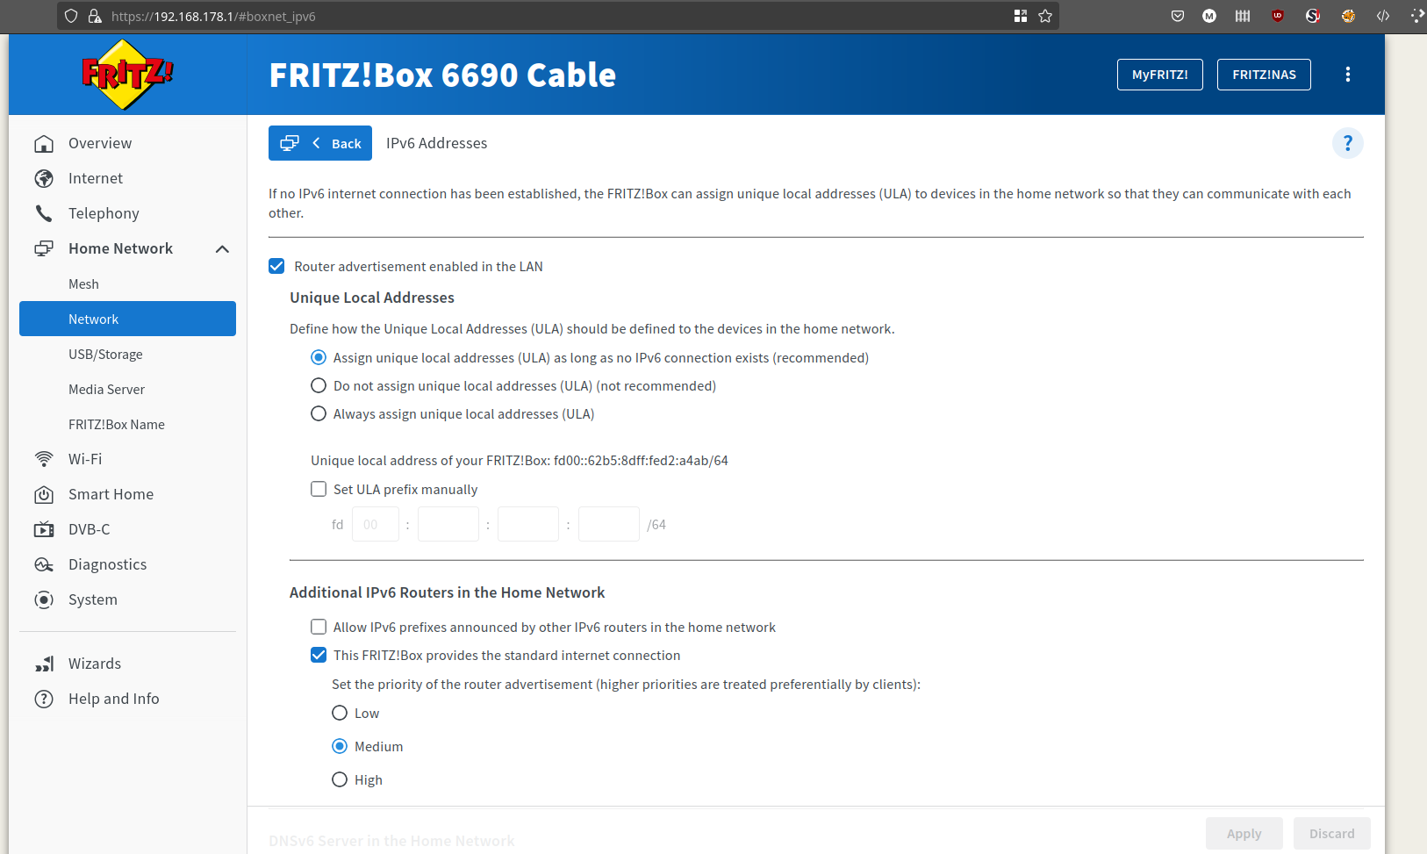Open the Telephony menu label
The width and height of the screenshot is (1427, 854).
pos(104,213)
